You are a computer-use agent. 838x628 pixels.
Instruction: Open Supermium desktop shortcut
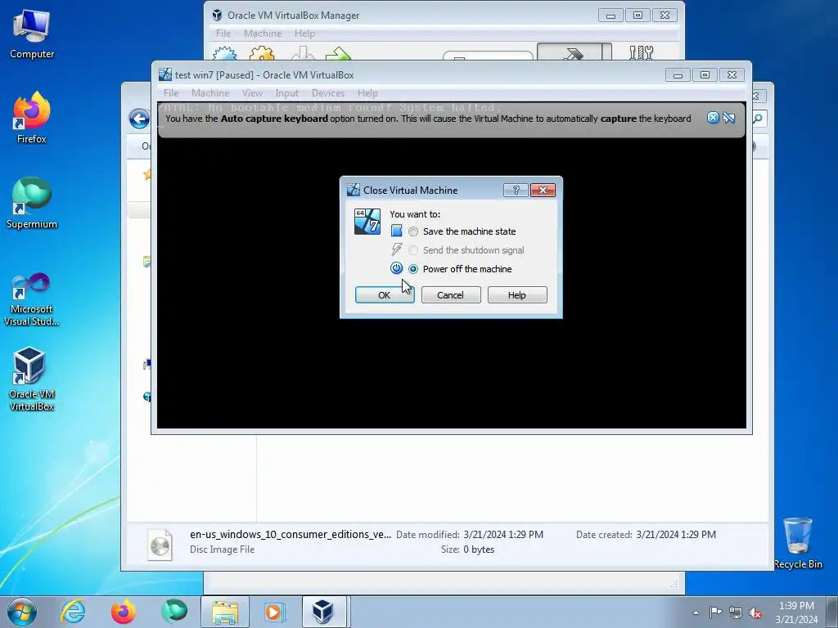[x=32, y=203]
